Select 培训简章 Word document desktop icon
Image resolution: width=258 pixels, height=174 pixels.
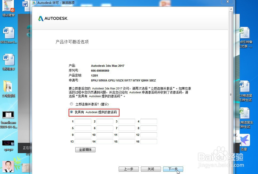pyautogui.click(x=9, y=62)
